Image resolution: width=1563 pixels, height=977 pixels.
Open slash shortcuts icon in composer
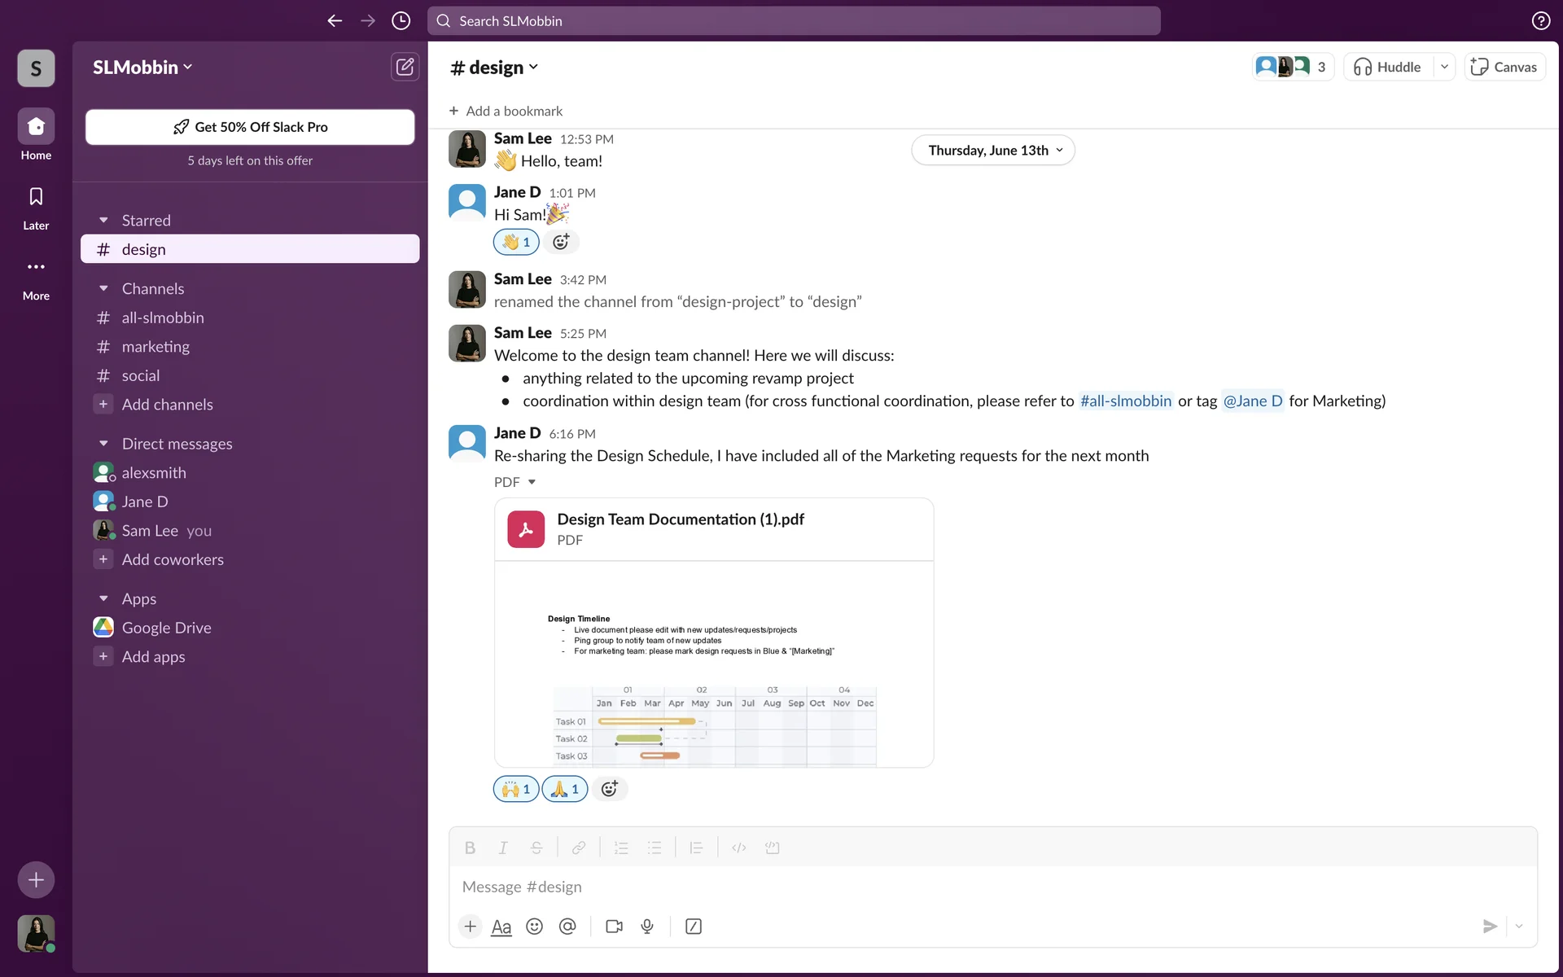[694, 927]
